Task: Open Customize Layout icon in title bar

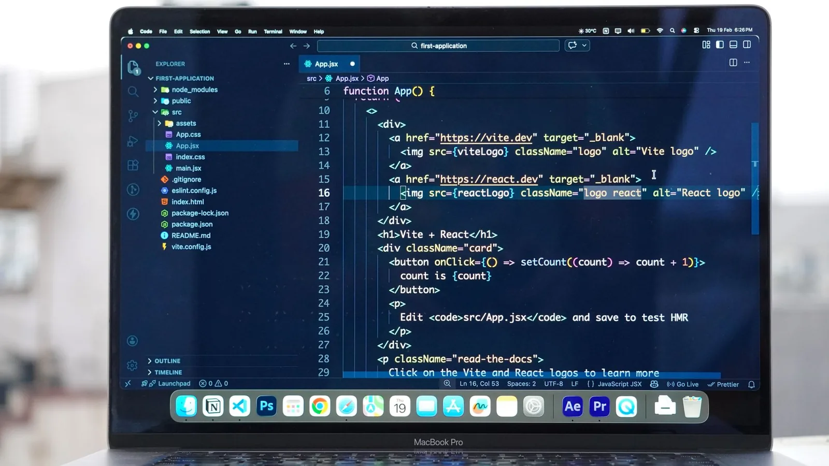Action: (x=706, y=45)
